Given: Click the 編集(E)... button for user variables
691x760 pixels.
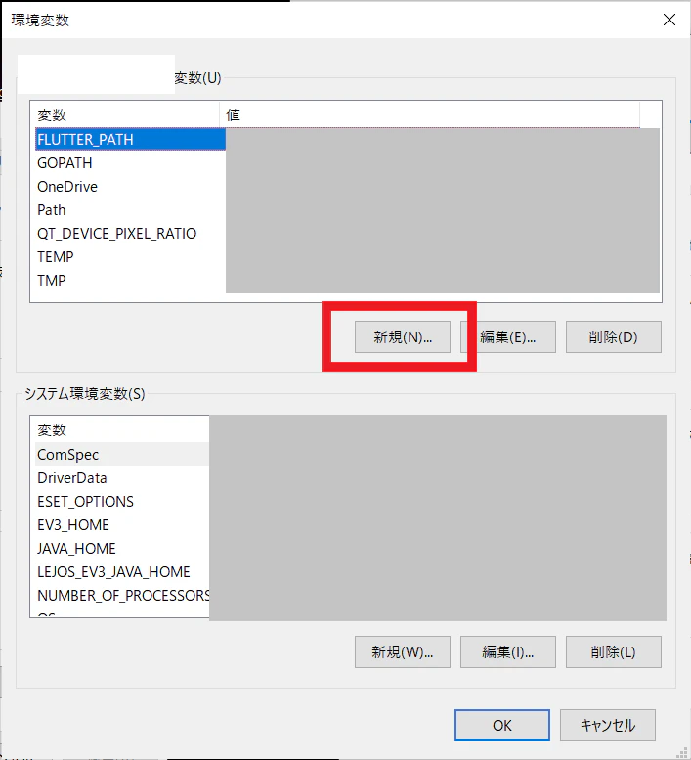Looking at the screenshot, I should click(508, 336).
